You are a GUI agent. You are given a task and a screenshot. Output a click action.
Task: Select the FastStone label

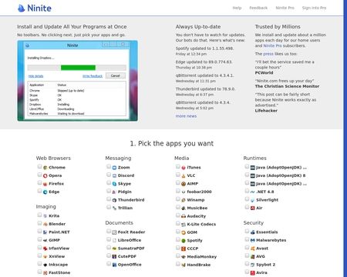(x=59, y=272)
